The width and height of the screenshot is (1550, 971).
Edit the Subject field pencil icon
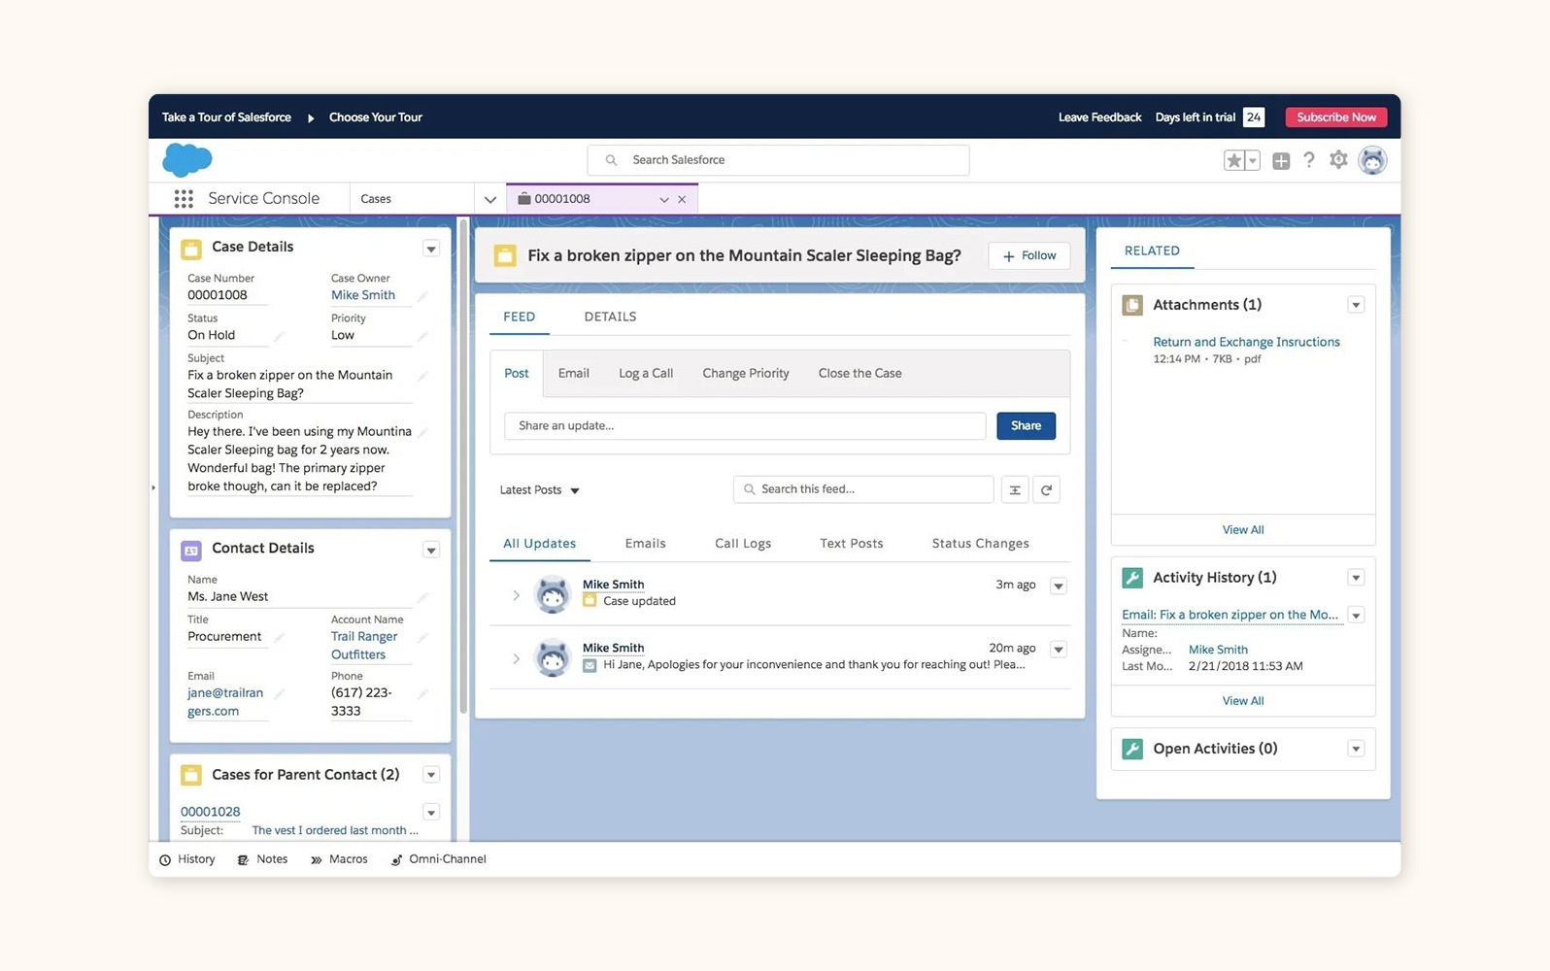(422, 376)
